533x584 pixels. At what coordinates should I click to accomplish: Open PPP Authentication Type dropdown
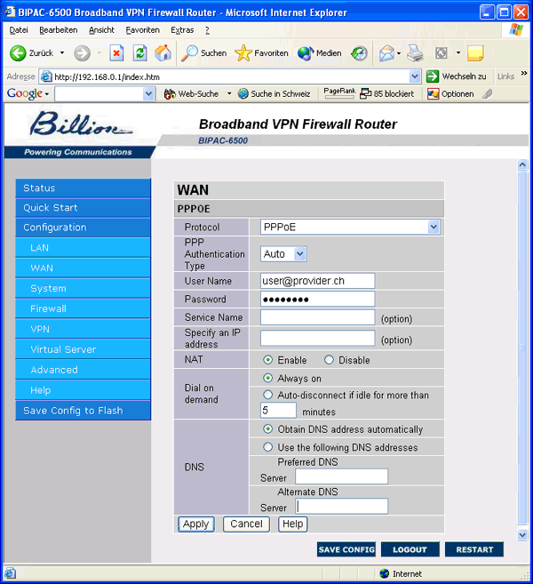point(299,254)
